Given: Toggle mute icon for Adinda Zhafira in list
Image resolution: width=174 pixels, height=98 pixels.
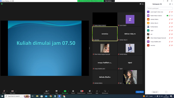Looking at the screenshot, I should pos(170,19).
